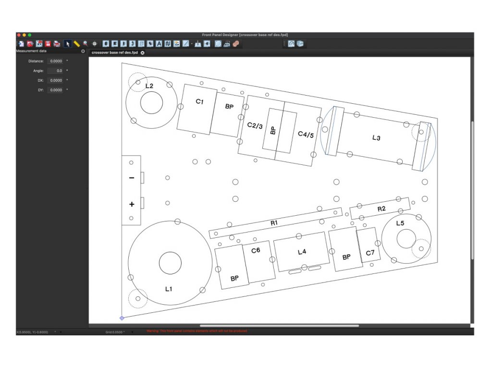Image resolution: width=492 pixels, height=369 pixels.
Task: Open the coordinate unit dropdown in status bar
Action: pyautogui.click(x=61, y=332)
